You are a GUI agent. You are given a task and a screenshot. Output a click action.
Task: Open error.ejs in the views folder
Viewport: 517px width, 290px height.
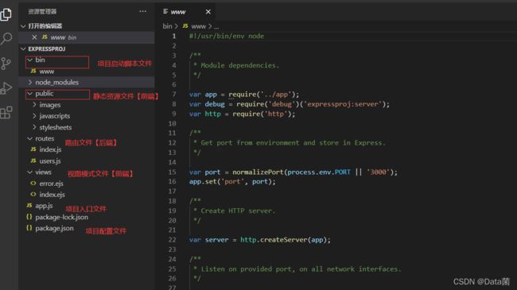click(x=87, y=184)
